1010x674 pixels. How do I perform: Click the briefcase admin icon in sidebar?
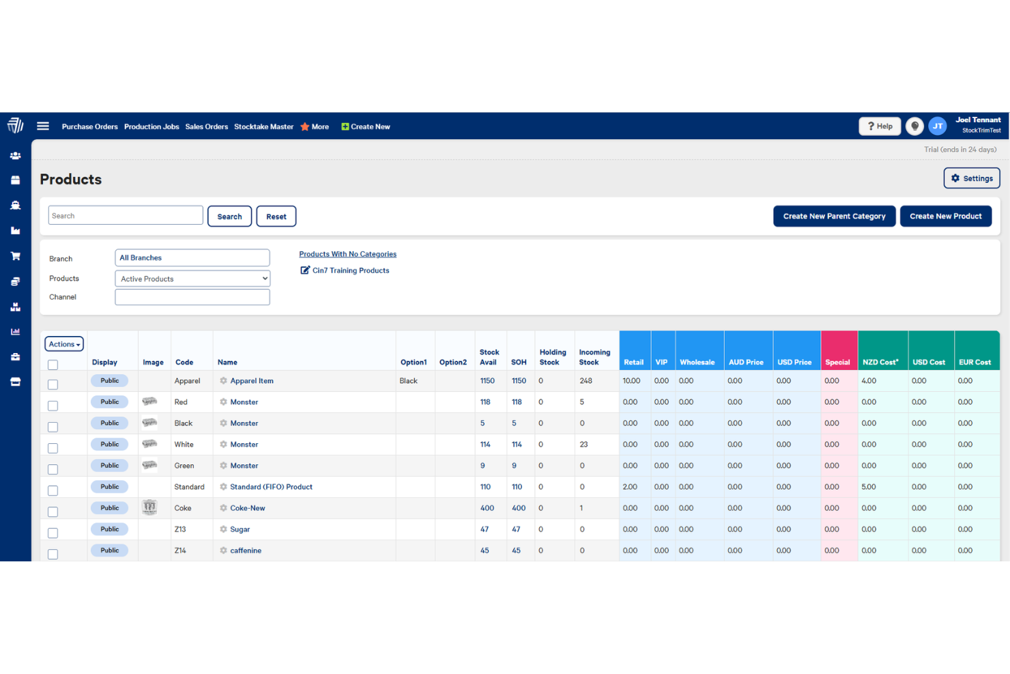(x=15, y=356)
